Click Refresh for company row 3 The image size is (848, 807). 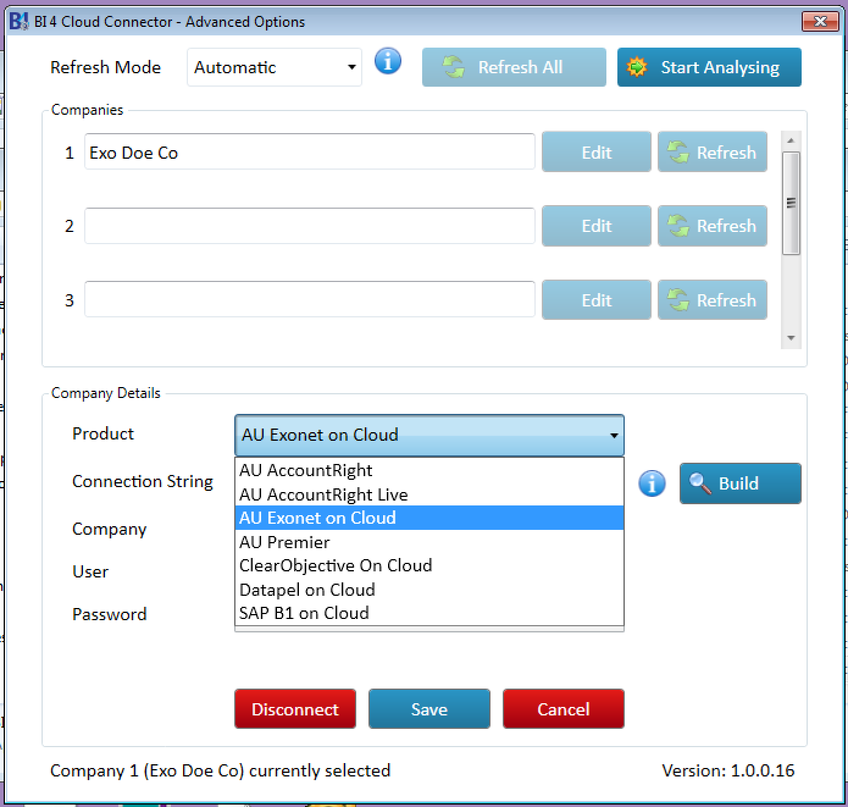click(713, 300)
